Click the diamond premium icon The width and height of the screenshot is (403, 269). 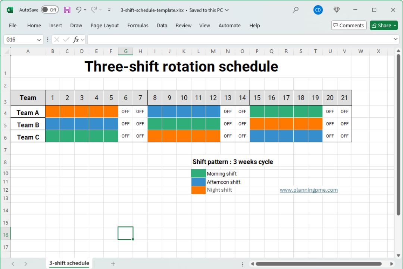click(x=337, y=10)
